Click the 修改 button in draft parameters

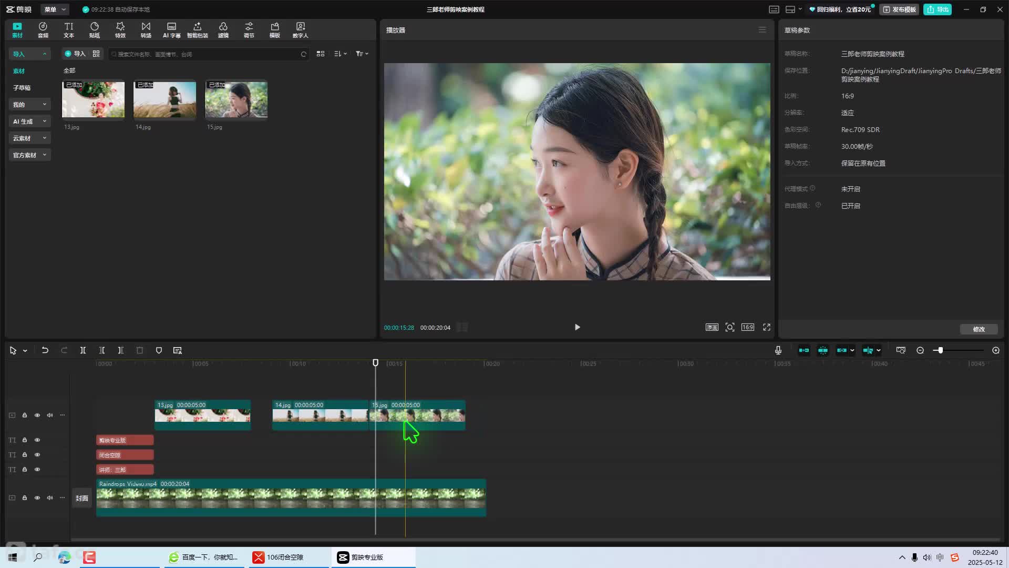(x=979, y=329)
